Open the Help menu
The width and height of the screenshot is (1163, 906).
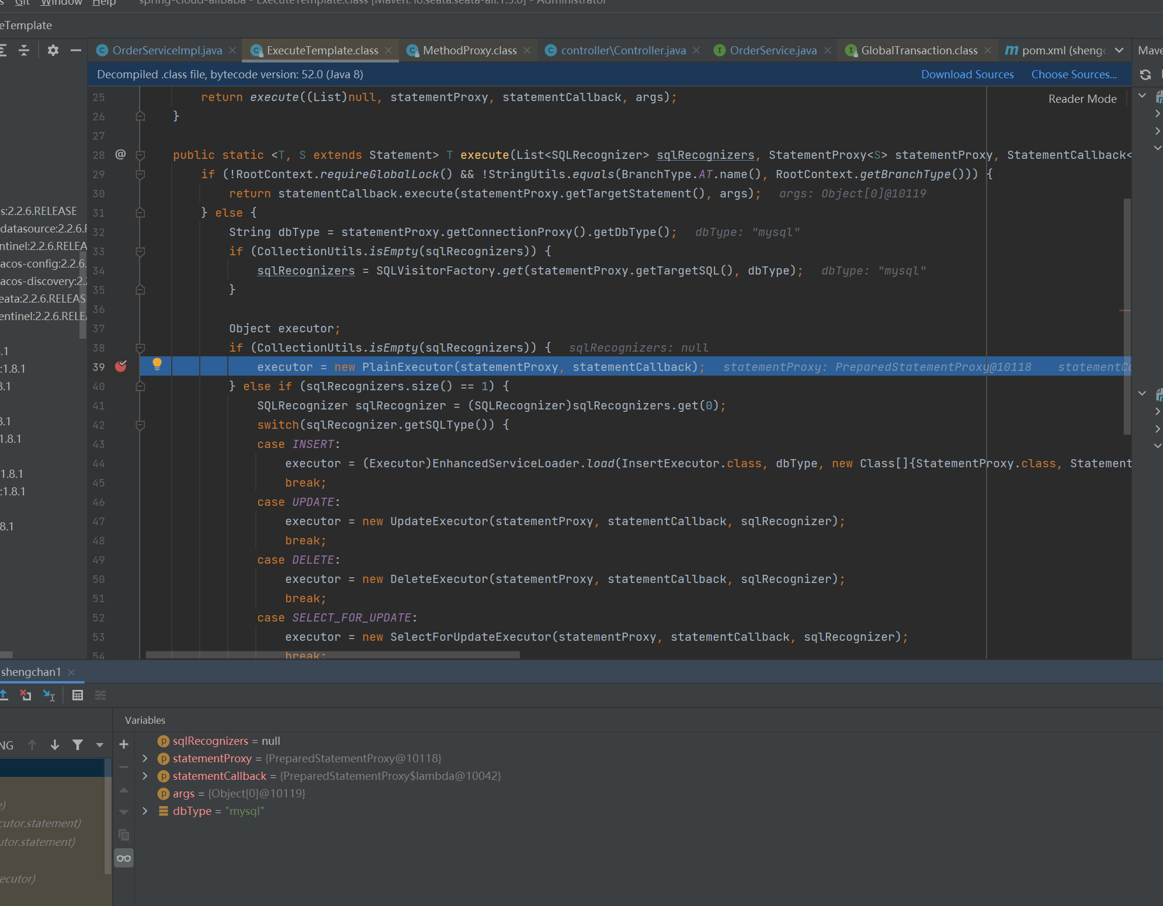click(104, 3)
